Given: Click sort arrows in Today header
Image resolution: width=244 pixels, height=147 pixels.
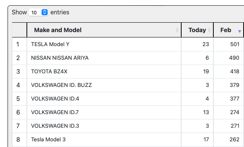Looking at the screenshot, I should [x=209, y=30].
